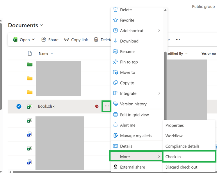Click the Copy link button label
The image size is (217, 173).
point(79,40)
